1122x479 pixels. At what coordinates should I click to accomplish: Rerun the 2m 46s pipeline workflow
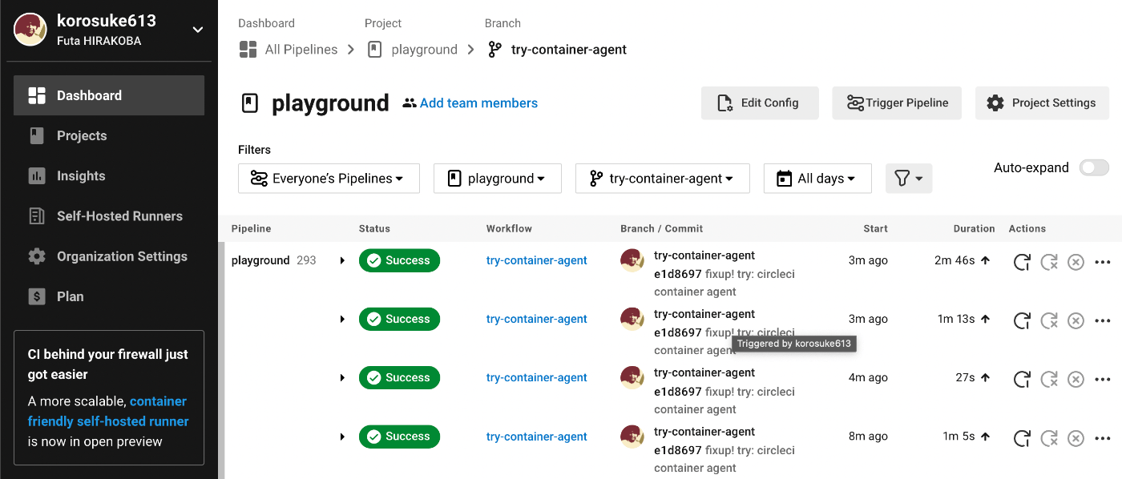click(x=1022, y=262)
